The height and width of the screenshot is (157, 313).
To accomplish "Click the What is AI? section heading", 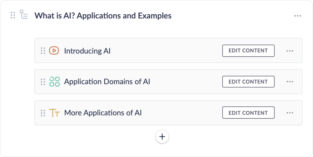I will tap(103, 16).
